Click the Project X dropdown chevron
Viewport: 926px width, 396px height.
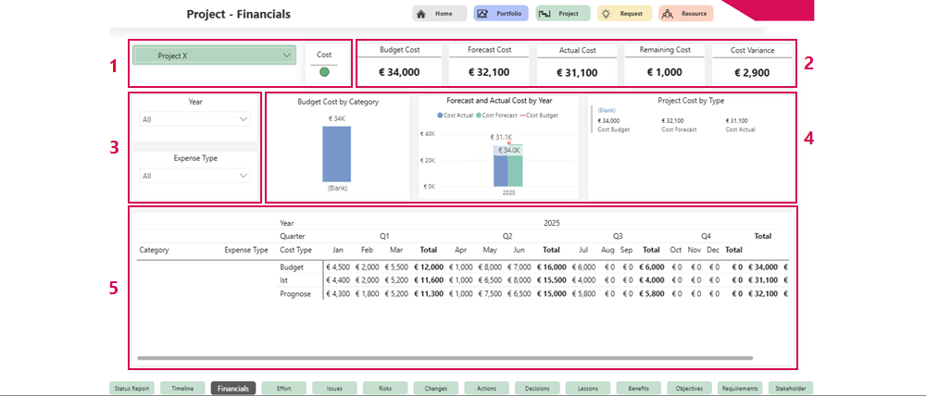[x=287, y=56]
